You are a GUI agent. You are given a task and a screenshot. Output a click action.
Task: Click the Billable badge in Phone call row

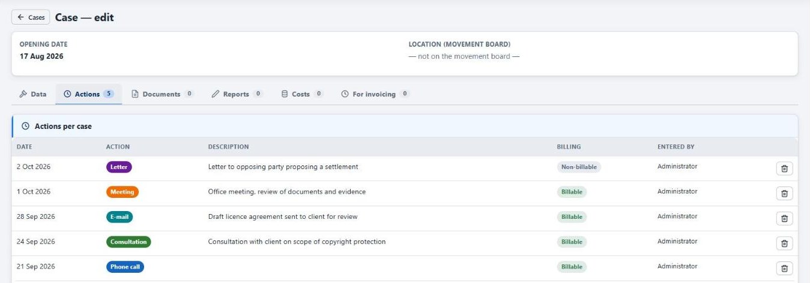click(x=572, y=267)
